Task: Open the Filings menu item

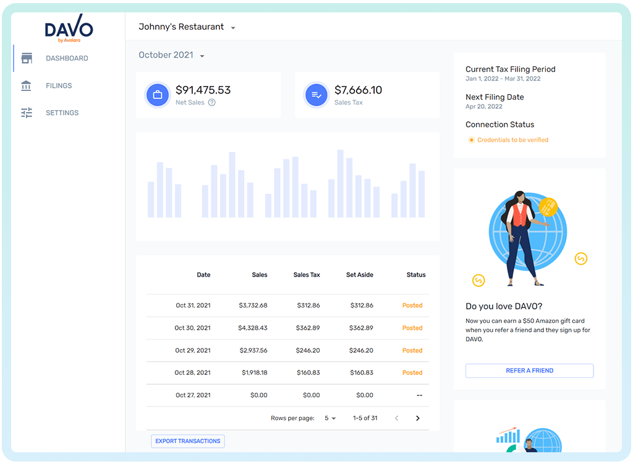Action: [59, 85]
